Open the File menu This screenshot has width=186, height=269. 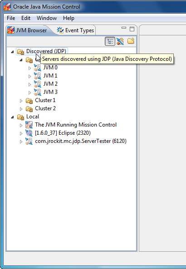coord(11,18)
